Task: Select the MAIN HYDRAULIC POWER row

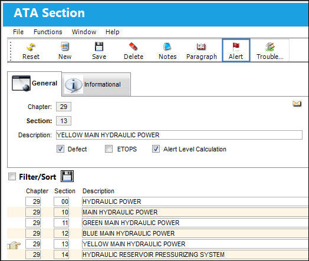Action: tap(195, 212)
